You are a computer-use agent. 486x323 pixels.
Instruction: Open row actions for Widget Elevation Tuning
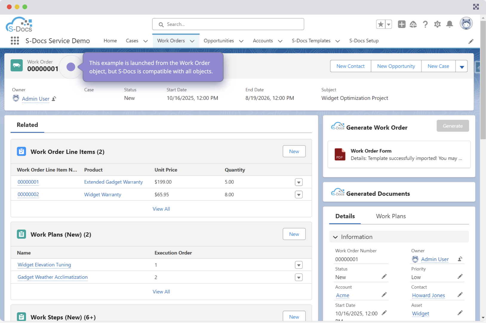pos(299,265)
